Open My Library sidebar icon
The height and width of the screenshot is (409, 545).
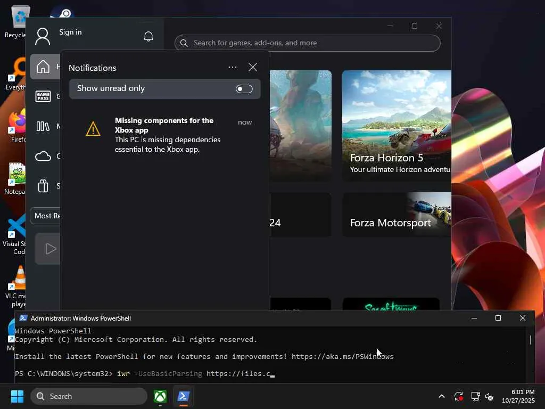pos(43,126)
